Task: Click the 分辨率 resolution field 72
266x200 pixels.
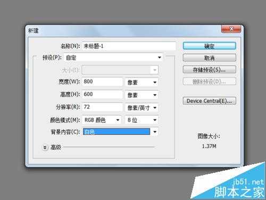Action: 102,107
